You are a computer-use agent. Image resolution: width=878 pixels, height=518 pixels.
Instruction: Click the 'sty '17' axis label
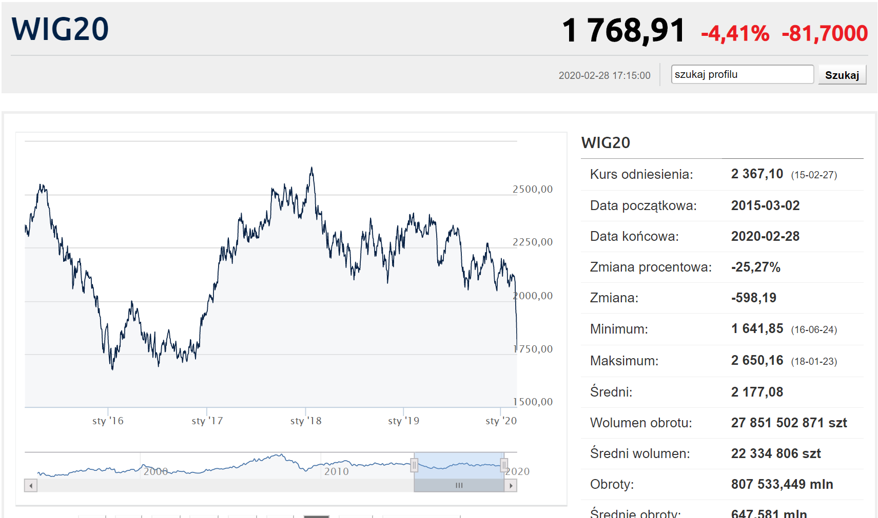tap(207, 421)
